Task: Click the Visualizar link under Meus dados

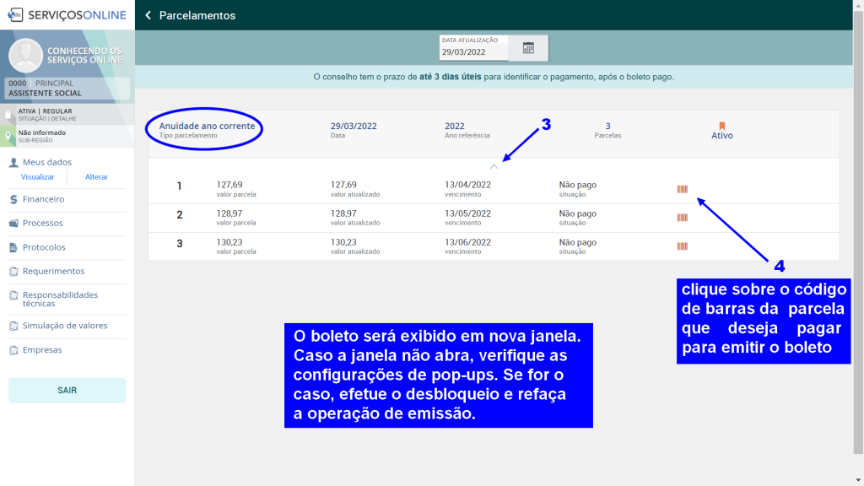Action: (x=37, y=177)
